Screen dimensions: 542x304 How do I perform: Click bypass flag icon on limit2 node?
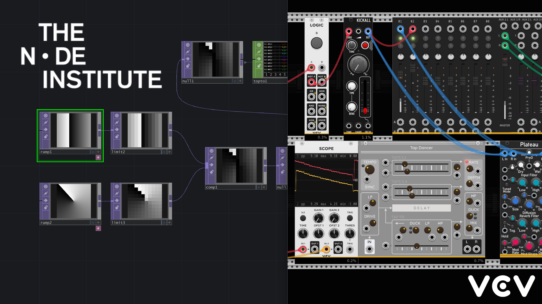coord(117,122)
